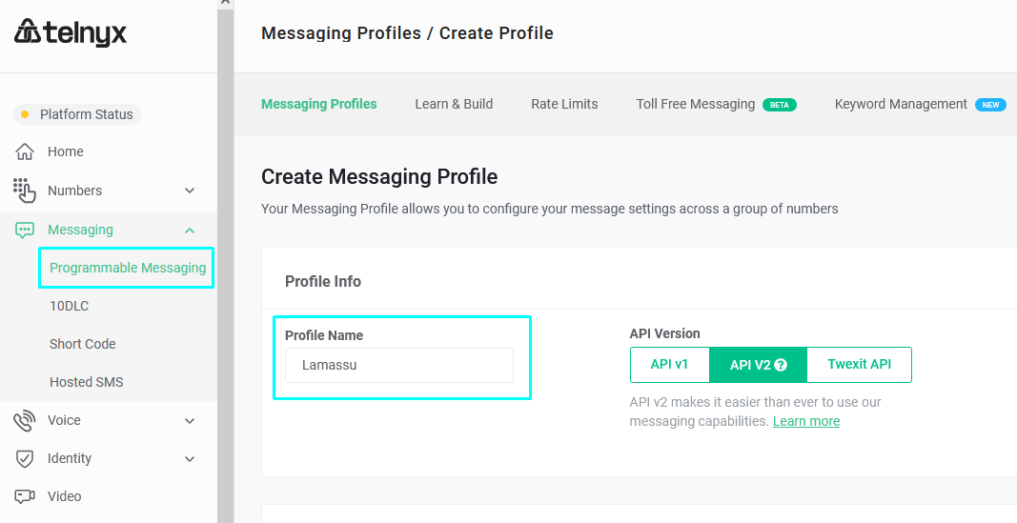Image resolution: width=1017 pixels, height=523 pixels.
Task: Open the Rate Limits tab
Action: tap(564, 105)
